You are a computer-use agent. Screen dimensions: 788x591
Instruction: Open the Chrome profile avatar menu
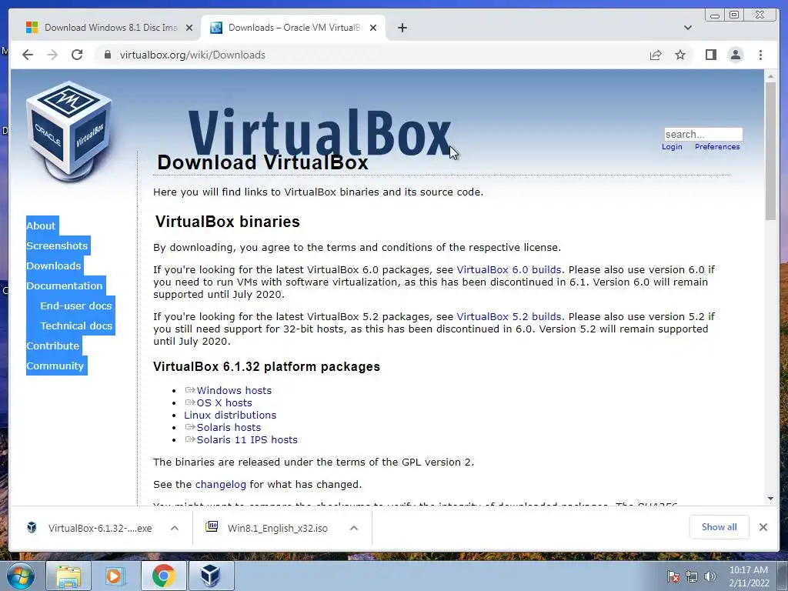(735, 55)
